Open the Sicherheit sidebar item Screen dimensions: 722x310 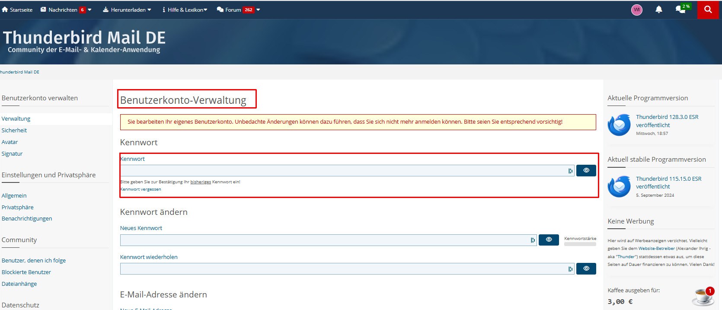(14, 130)
